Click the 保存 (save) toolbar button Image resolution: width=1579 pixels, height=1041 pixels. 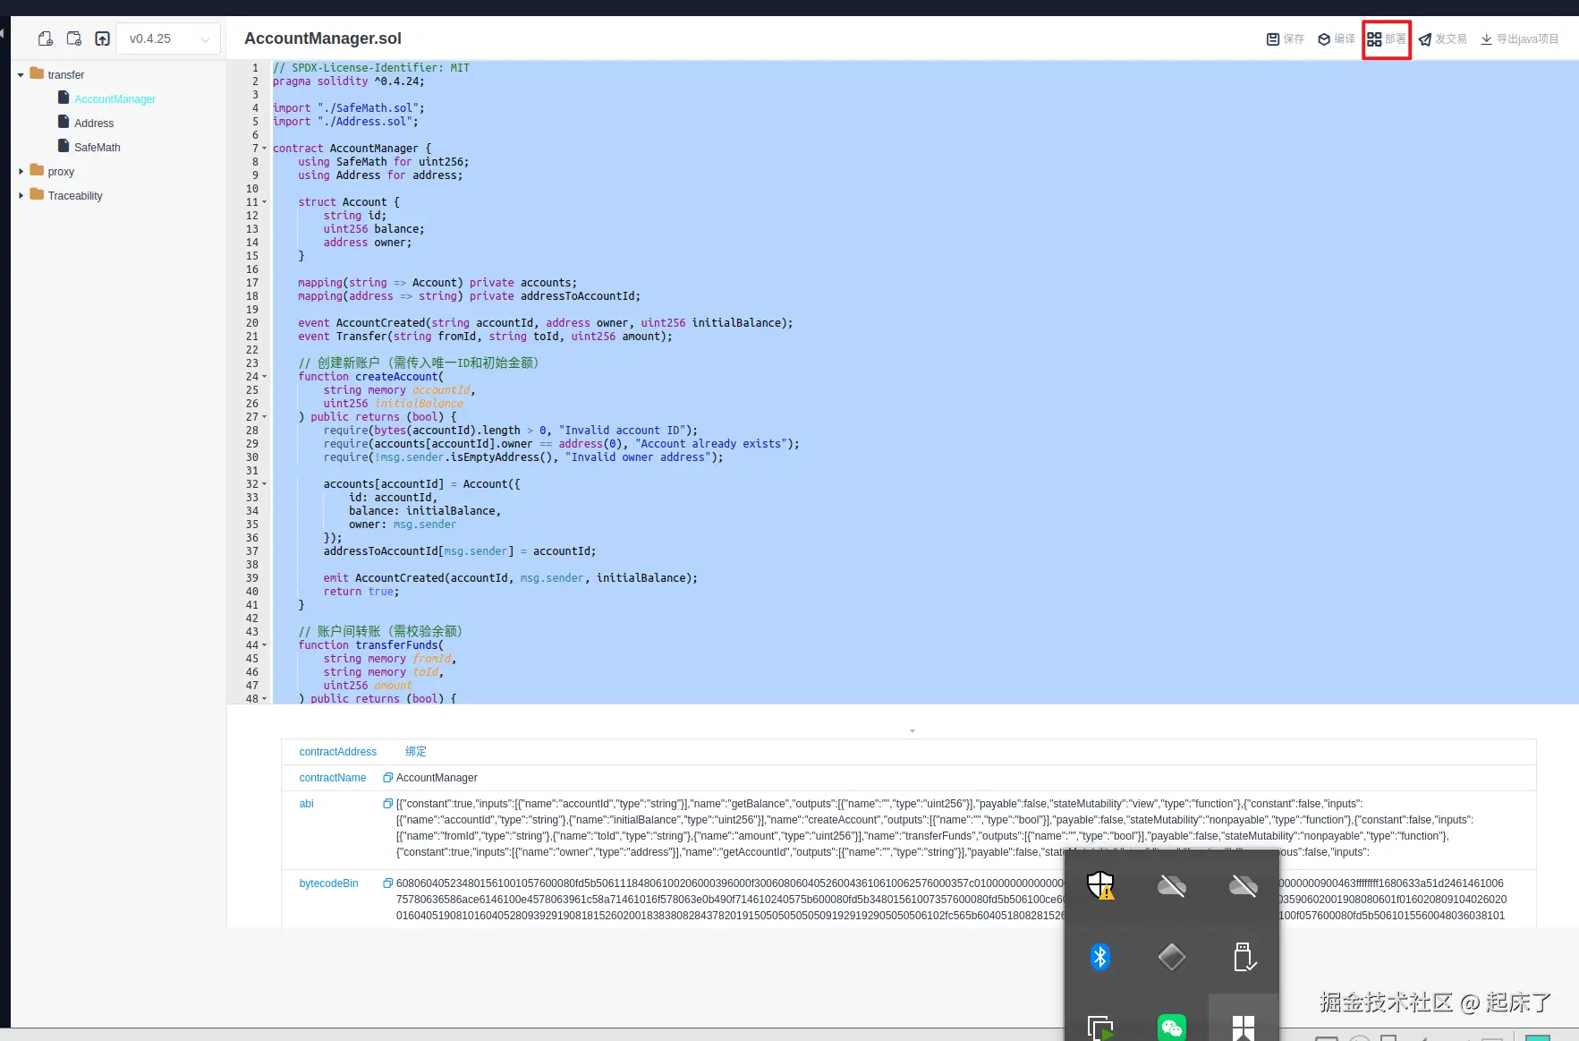(x=1286, y=38)
